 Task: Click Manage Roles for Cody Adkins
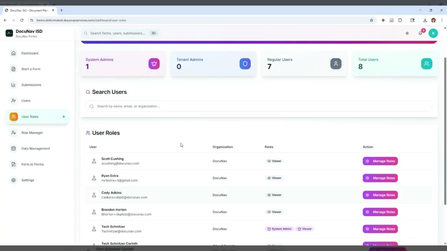pos(380,195)
